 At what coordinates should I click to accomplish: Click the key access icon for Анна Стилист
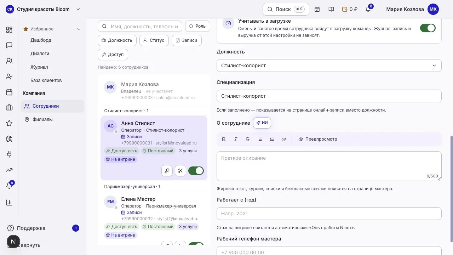pyautogui.click(x=167, y=171)
